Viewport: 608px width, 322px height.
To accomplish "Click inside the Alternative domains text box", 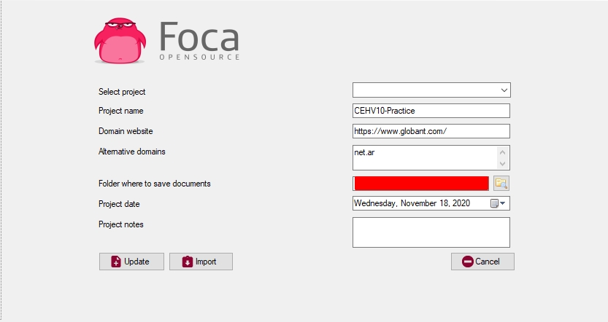I will pyautogui.click(x=423, y=157).
